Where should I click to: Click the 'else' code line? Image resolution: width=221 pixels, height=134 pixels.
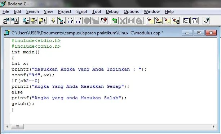click(17, 92)
